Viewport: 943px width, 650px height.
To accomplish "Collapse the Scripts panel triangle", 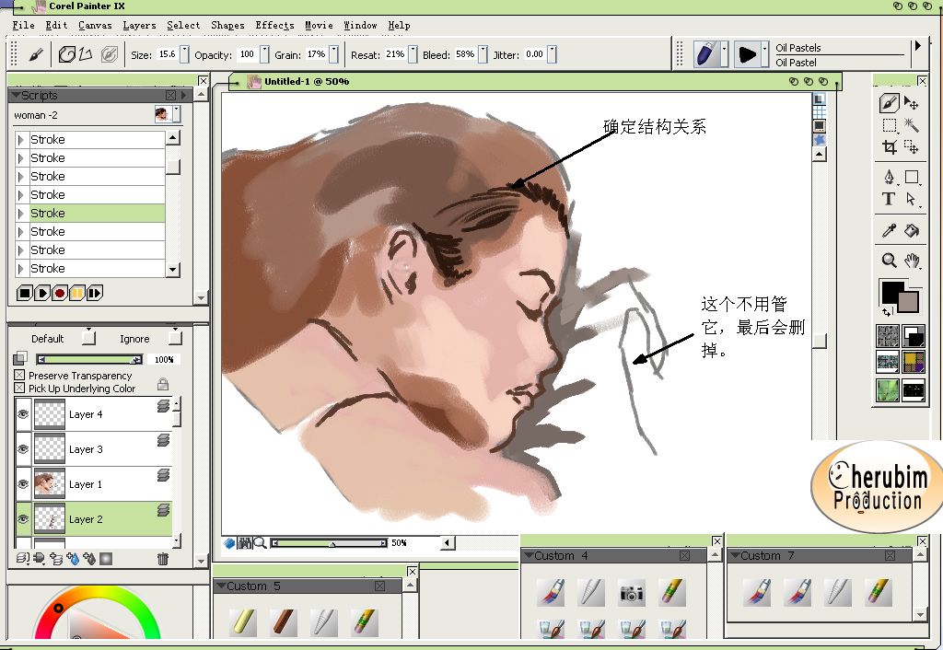I will 16,95.
